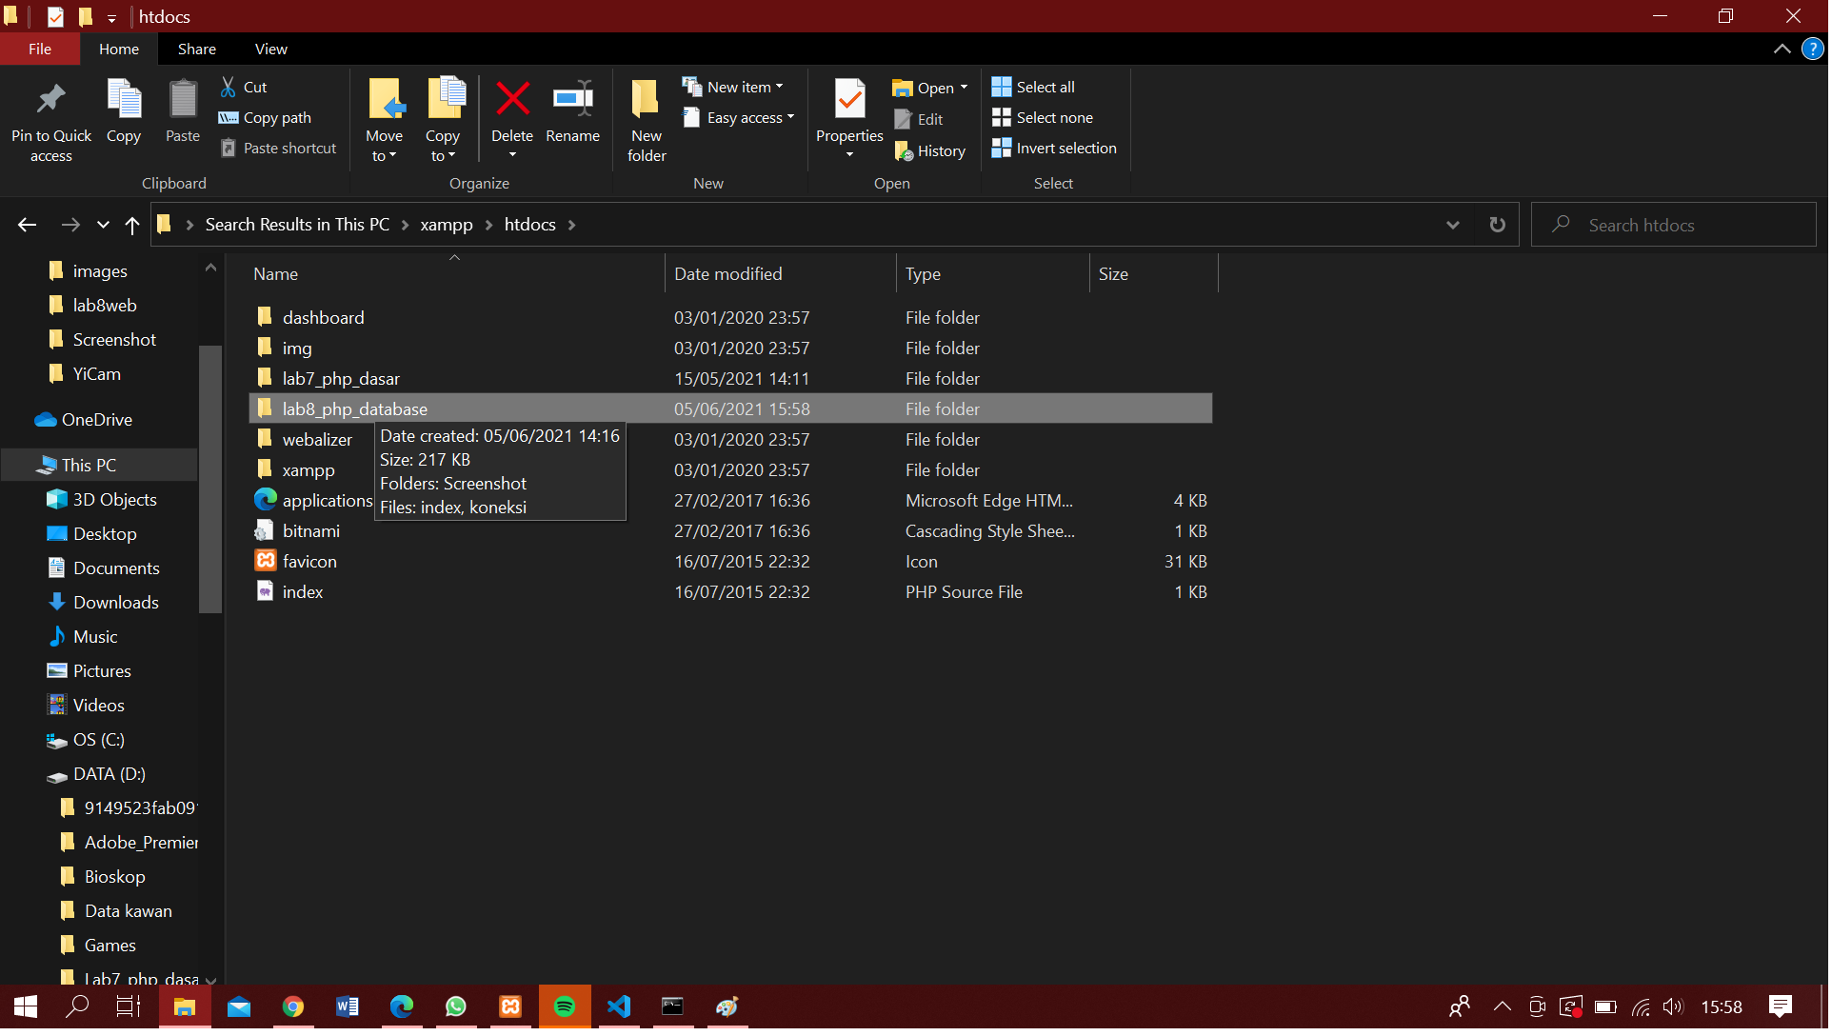This screenshot has height=1036, width=1832.
Task: Open Properties from the ribbon
Action: 848,99
